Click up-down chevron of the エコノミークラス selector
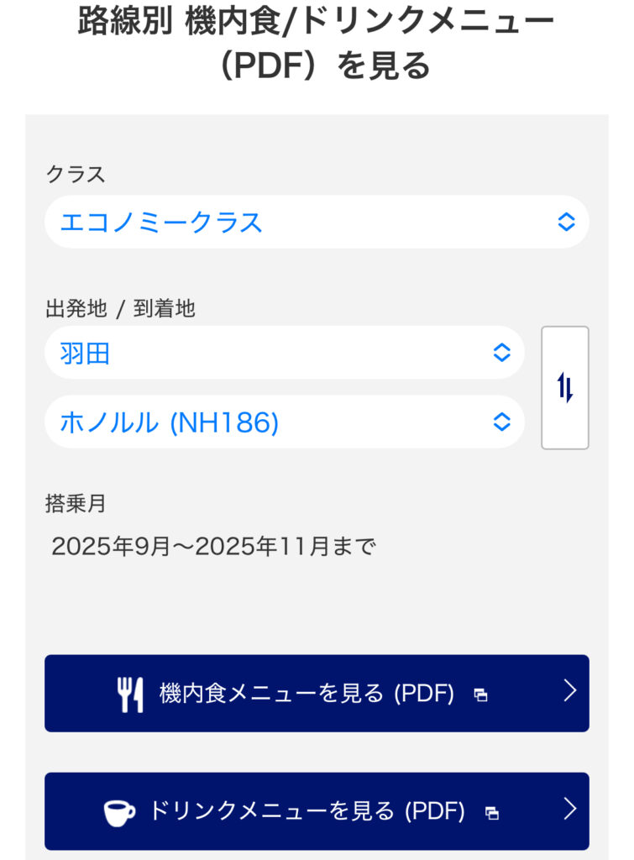 click(566, 222)
